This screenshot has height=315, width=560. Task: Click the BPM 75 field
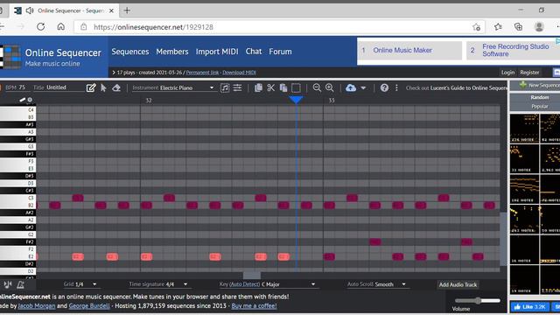click(x=16, y=87)
